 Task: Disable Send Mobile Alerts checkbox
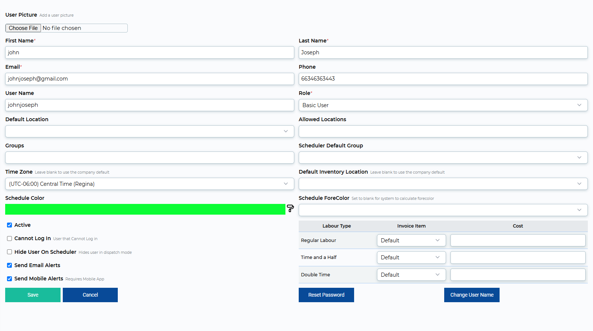(x=10, y=279)
